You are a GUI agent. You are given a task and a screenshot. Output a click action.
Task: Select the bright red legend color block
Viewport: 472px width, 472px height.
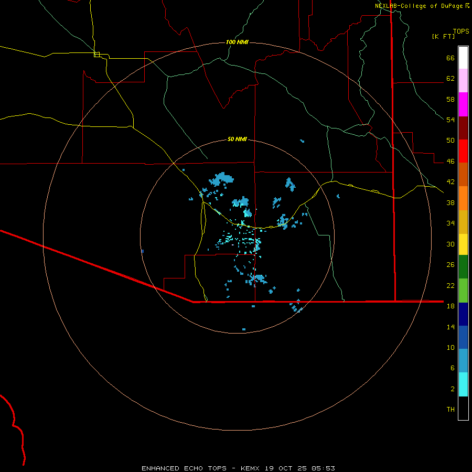point(463,151)
